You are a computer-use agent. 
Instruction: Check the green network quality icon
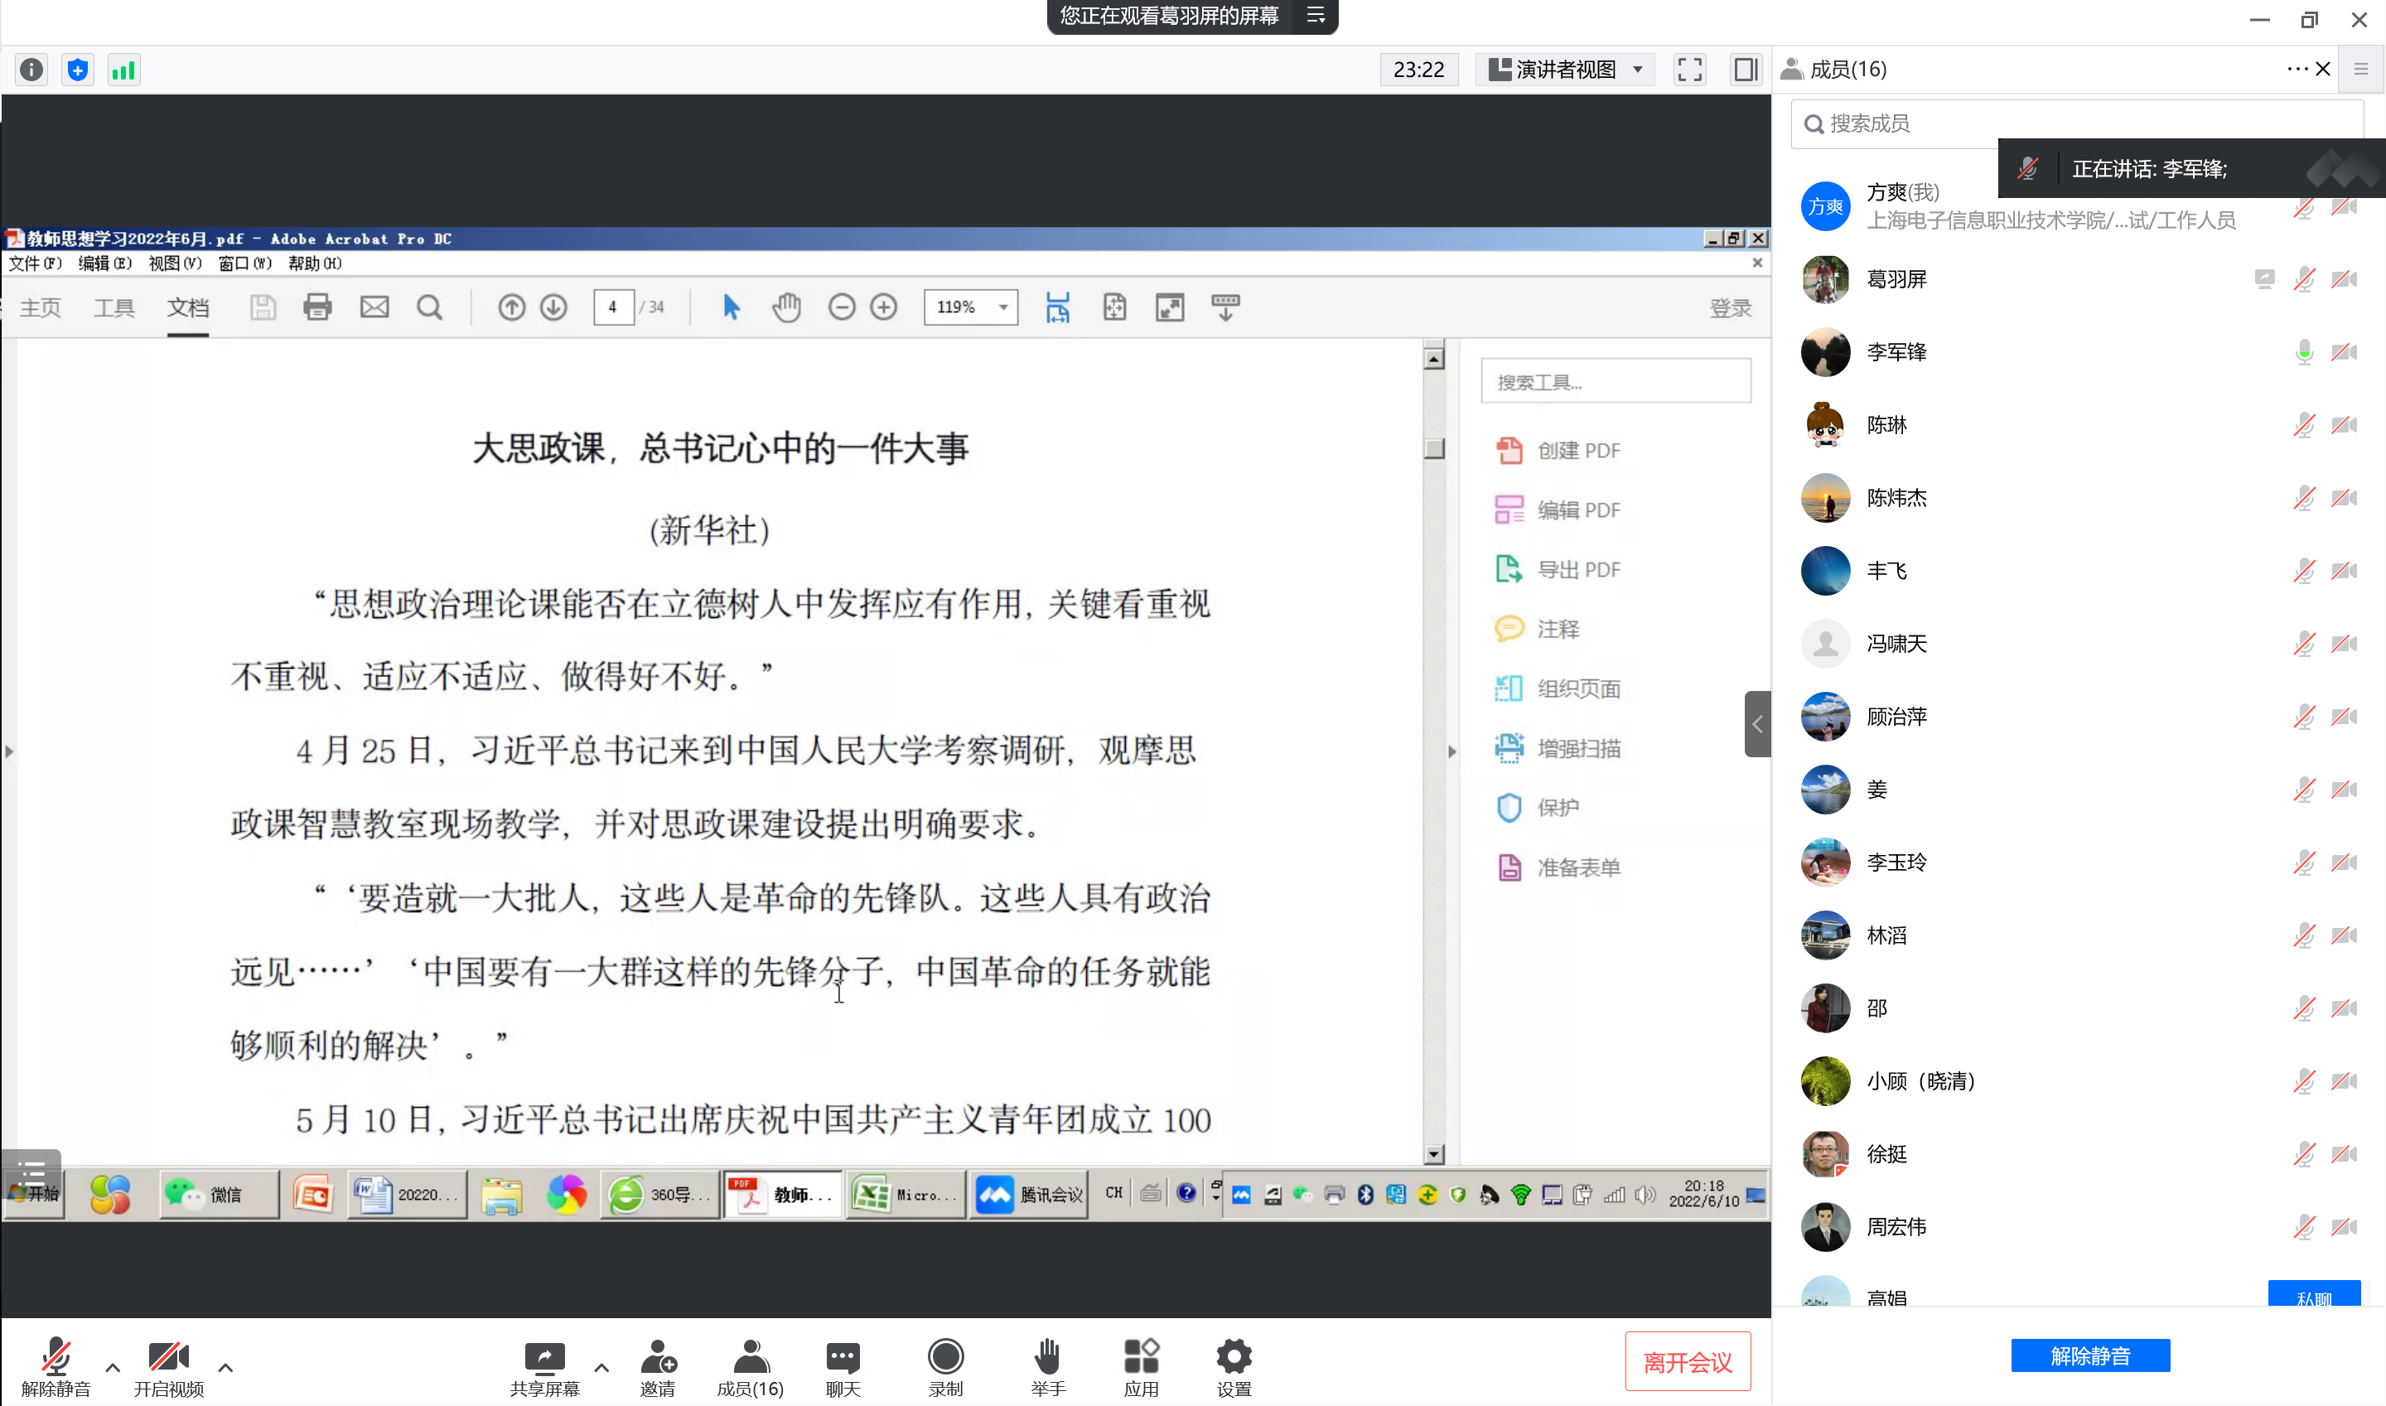pos(123,70)
